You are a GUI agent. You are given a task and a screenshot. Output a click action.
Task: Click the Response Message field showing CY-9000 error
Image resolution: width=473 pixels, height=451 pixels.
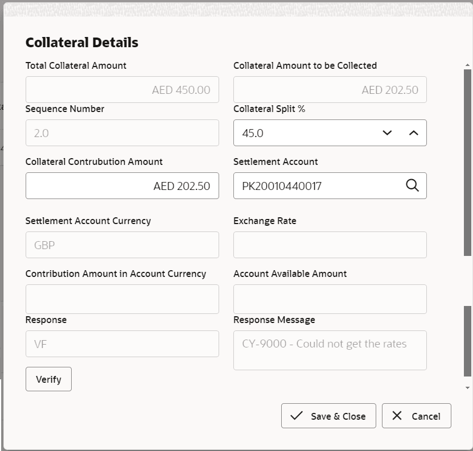(330, 350)
